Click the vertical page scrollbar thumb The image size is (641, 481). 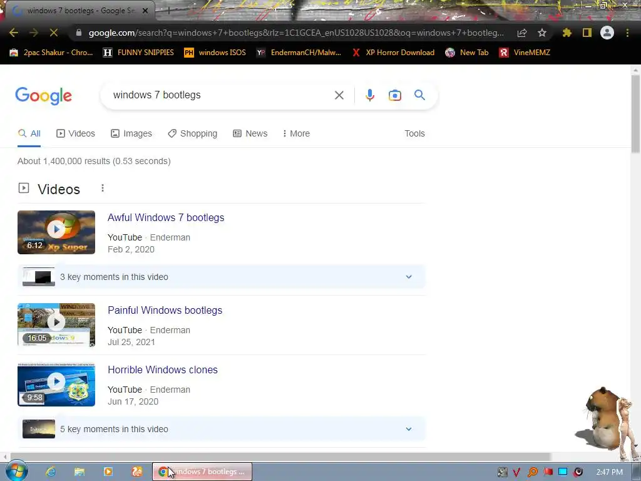tap(635, 114)
